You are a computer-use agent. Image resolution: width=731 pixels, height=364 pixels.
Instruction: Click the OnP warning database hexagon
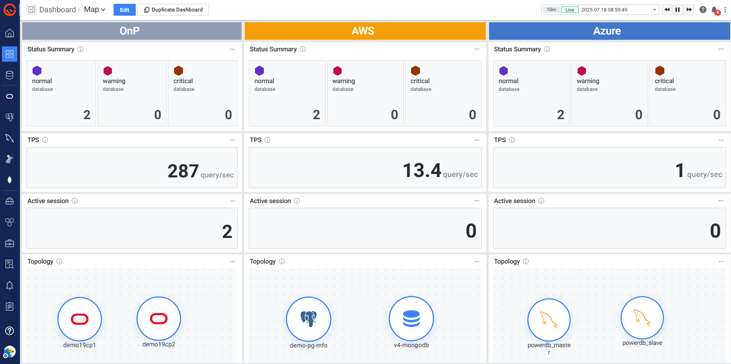108,71
